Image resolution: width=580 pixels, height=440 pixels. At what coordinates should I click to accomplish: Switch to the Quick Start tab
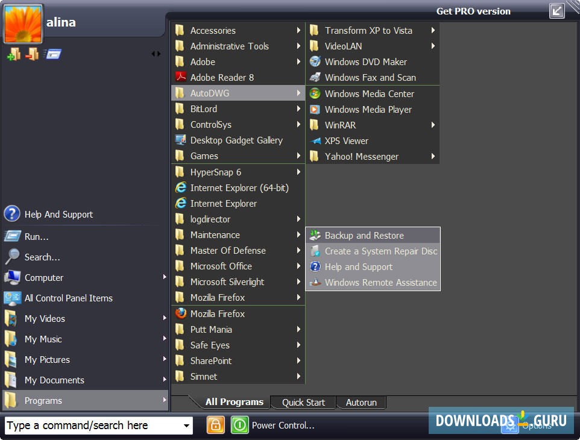click(x=303, y=402)
